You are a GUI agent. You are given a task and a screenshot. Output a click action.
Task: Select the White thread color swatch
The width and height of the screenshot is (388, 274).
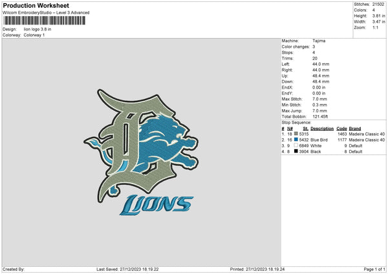pyautogui.click(x=296, y=145)
